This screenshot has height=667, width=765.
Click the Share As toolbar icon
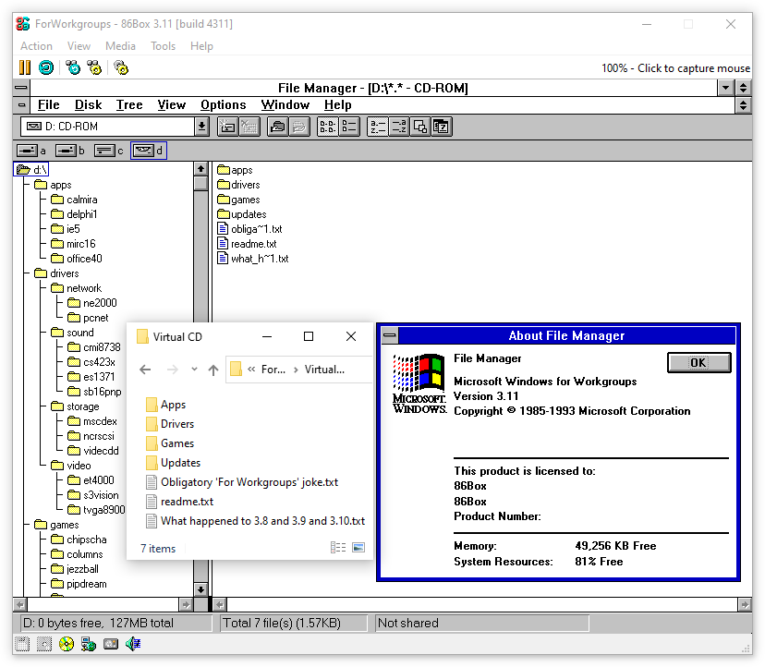coord(277,127)
